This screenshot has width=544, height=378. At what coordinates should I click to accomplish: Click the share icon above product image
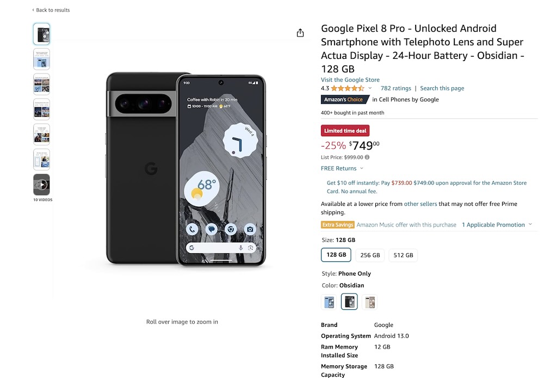[x=300, y=33]
